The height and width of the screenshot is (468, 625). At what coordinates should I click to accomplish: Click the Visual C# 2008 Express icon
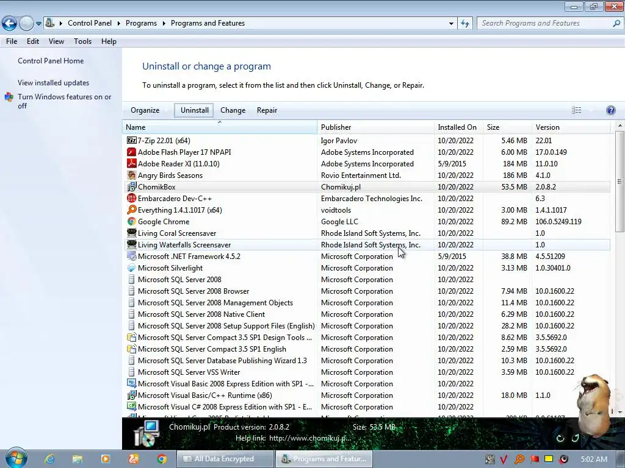[132, 406]
